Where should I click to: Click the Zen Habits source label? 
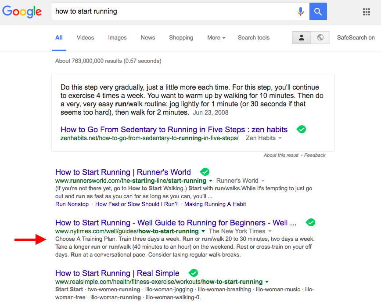pyautogui.click(x=261, y=138)
